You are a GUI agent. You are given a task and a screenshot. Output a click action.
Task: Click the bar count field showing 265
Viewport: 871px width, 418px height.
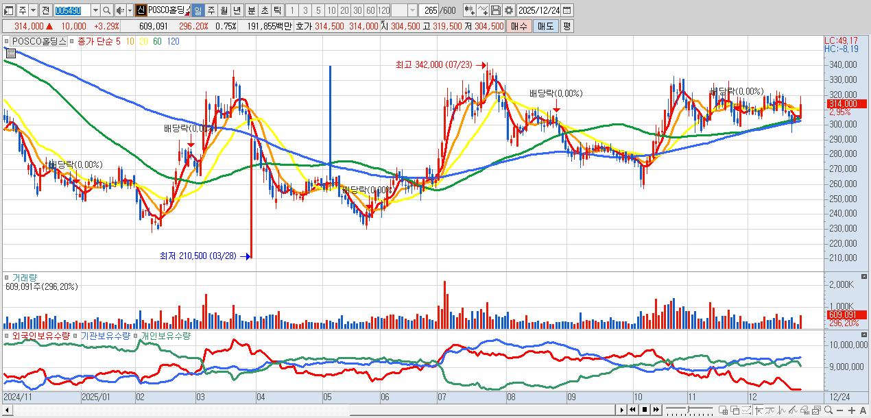(429, 10)
